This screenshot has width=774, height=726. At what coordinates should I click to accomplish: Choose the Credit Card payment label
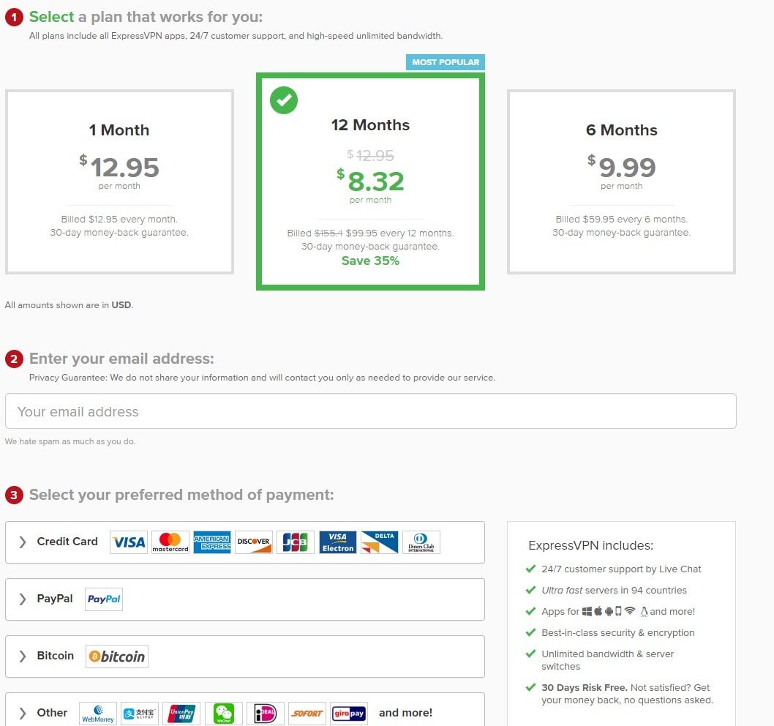(x=67, y=542)
